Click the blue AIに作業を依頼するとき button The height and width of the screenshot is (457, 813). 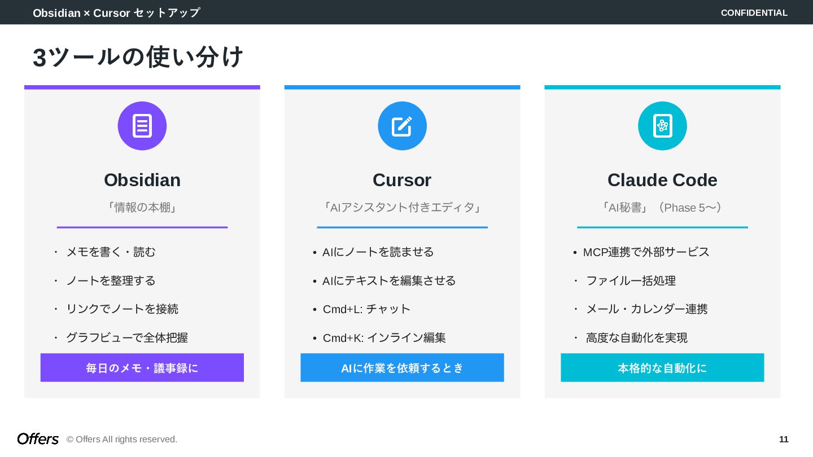pyautogui.click(x=402, y=368)
